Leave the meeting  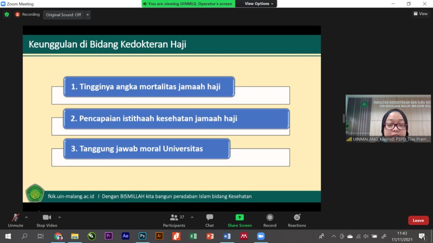(418, 221)
